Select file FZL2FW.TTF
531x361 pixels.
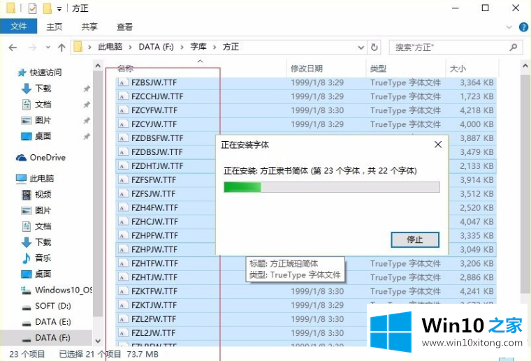154,319
